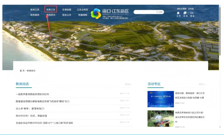Image resolution: width=224 pixels, height=135 pixels.
Task: Click the search magnifier icon
Action: pos(157,12)
